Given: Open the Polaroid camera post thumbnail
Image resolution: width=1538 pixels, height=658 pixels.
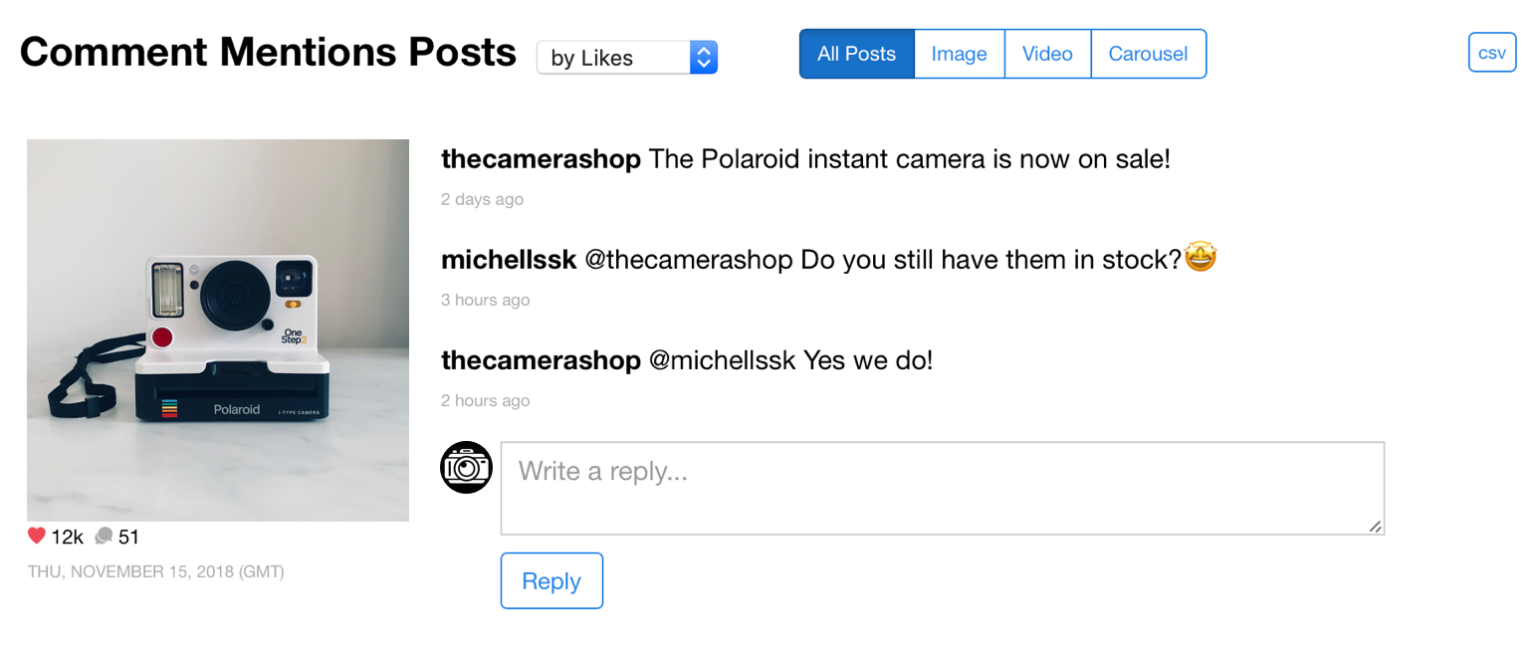Looking at the screenshot, I should 218,329.
